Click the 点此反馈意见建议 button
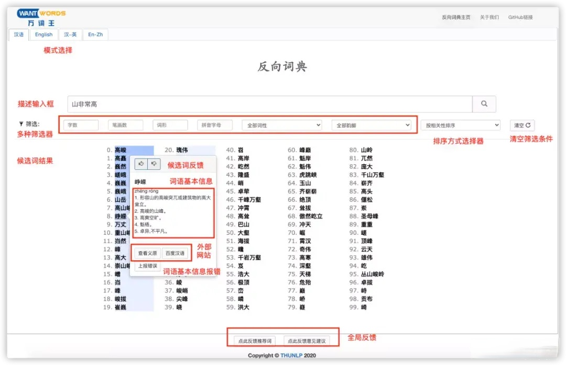The image size is (566, 365). tap(307, 341)
